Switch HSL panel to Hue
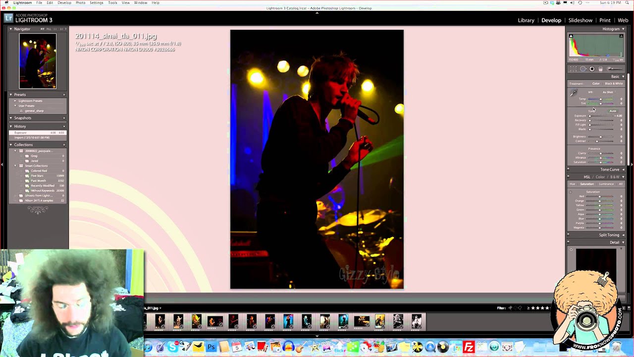 (x=572, y=184)
